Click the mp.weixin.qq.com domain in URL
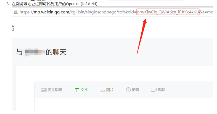217x114 pixels. point(51,12)
